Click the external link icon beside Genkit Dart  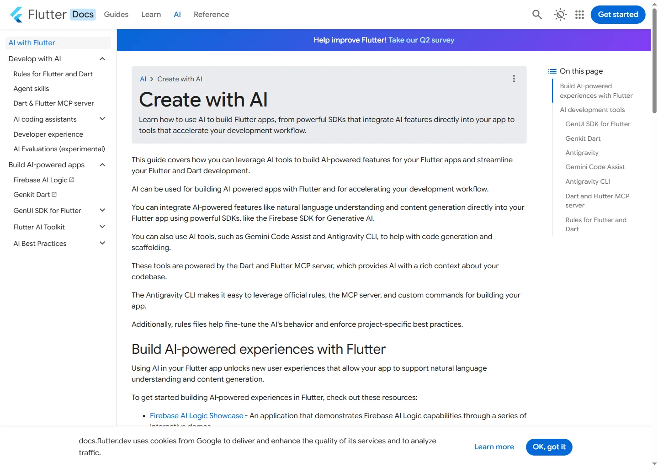click(x=54, y=195)
